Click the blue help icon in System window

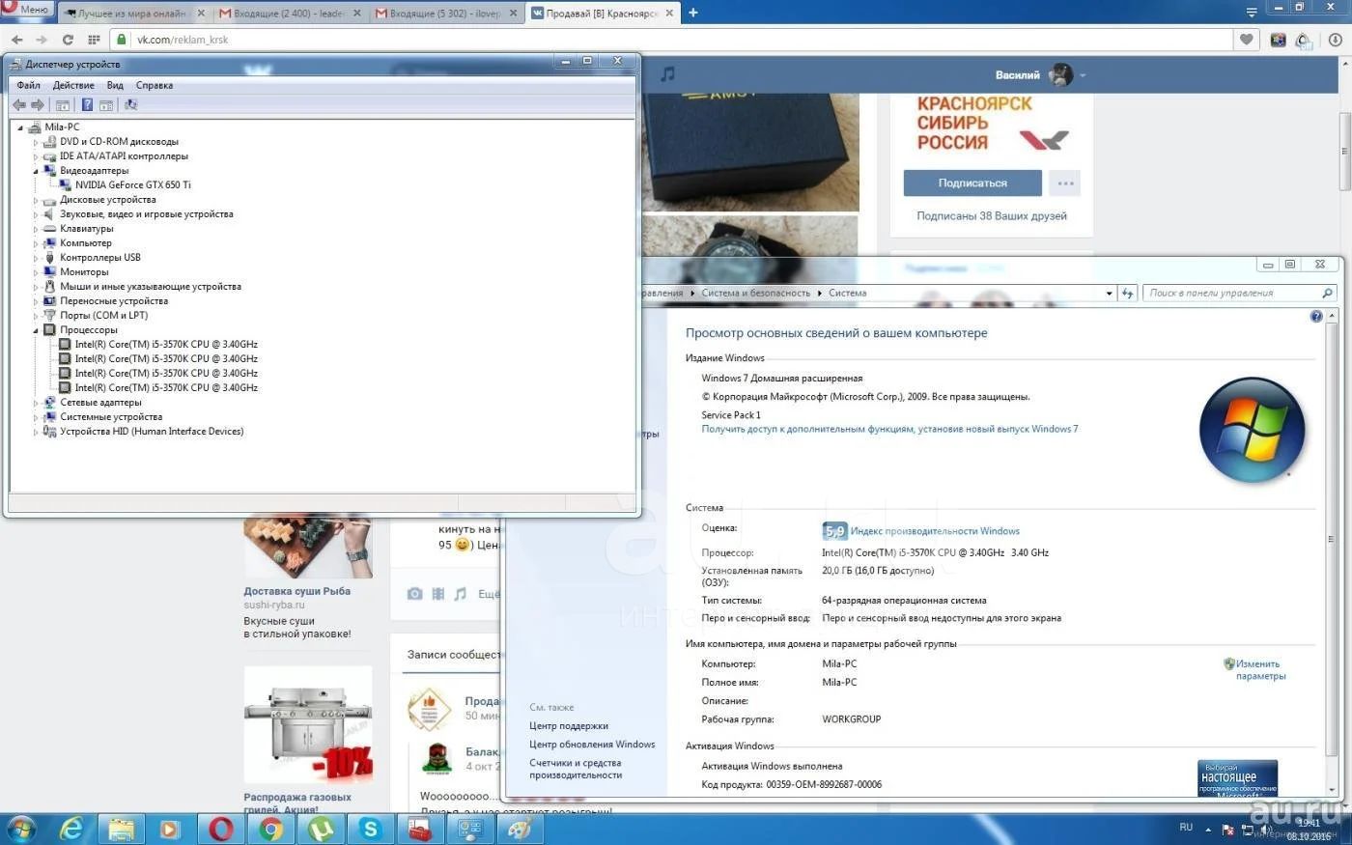(x=1316, y=316)
